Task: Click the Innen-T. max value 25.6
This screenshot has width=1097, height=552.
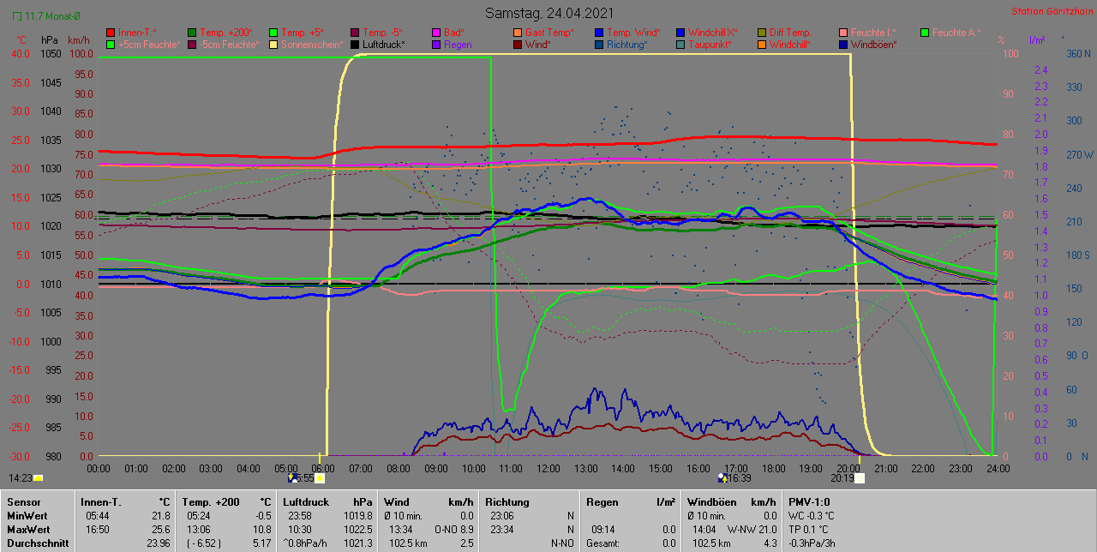Action: (161, 530)
